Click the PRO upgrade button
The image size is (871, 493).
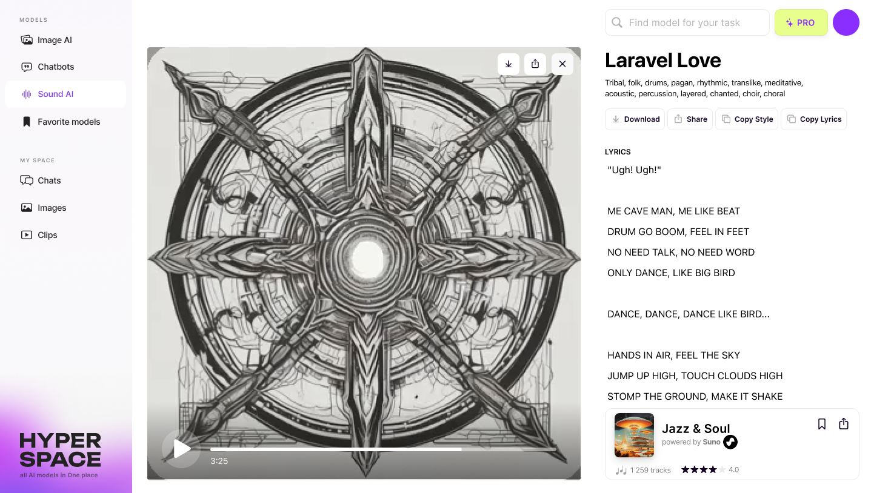pyautogui.click(x=801, y=22)
